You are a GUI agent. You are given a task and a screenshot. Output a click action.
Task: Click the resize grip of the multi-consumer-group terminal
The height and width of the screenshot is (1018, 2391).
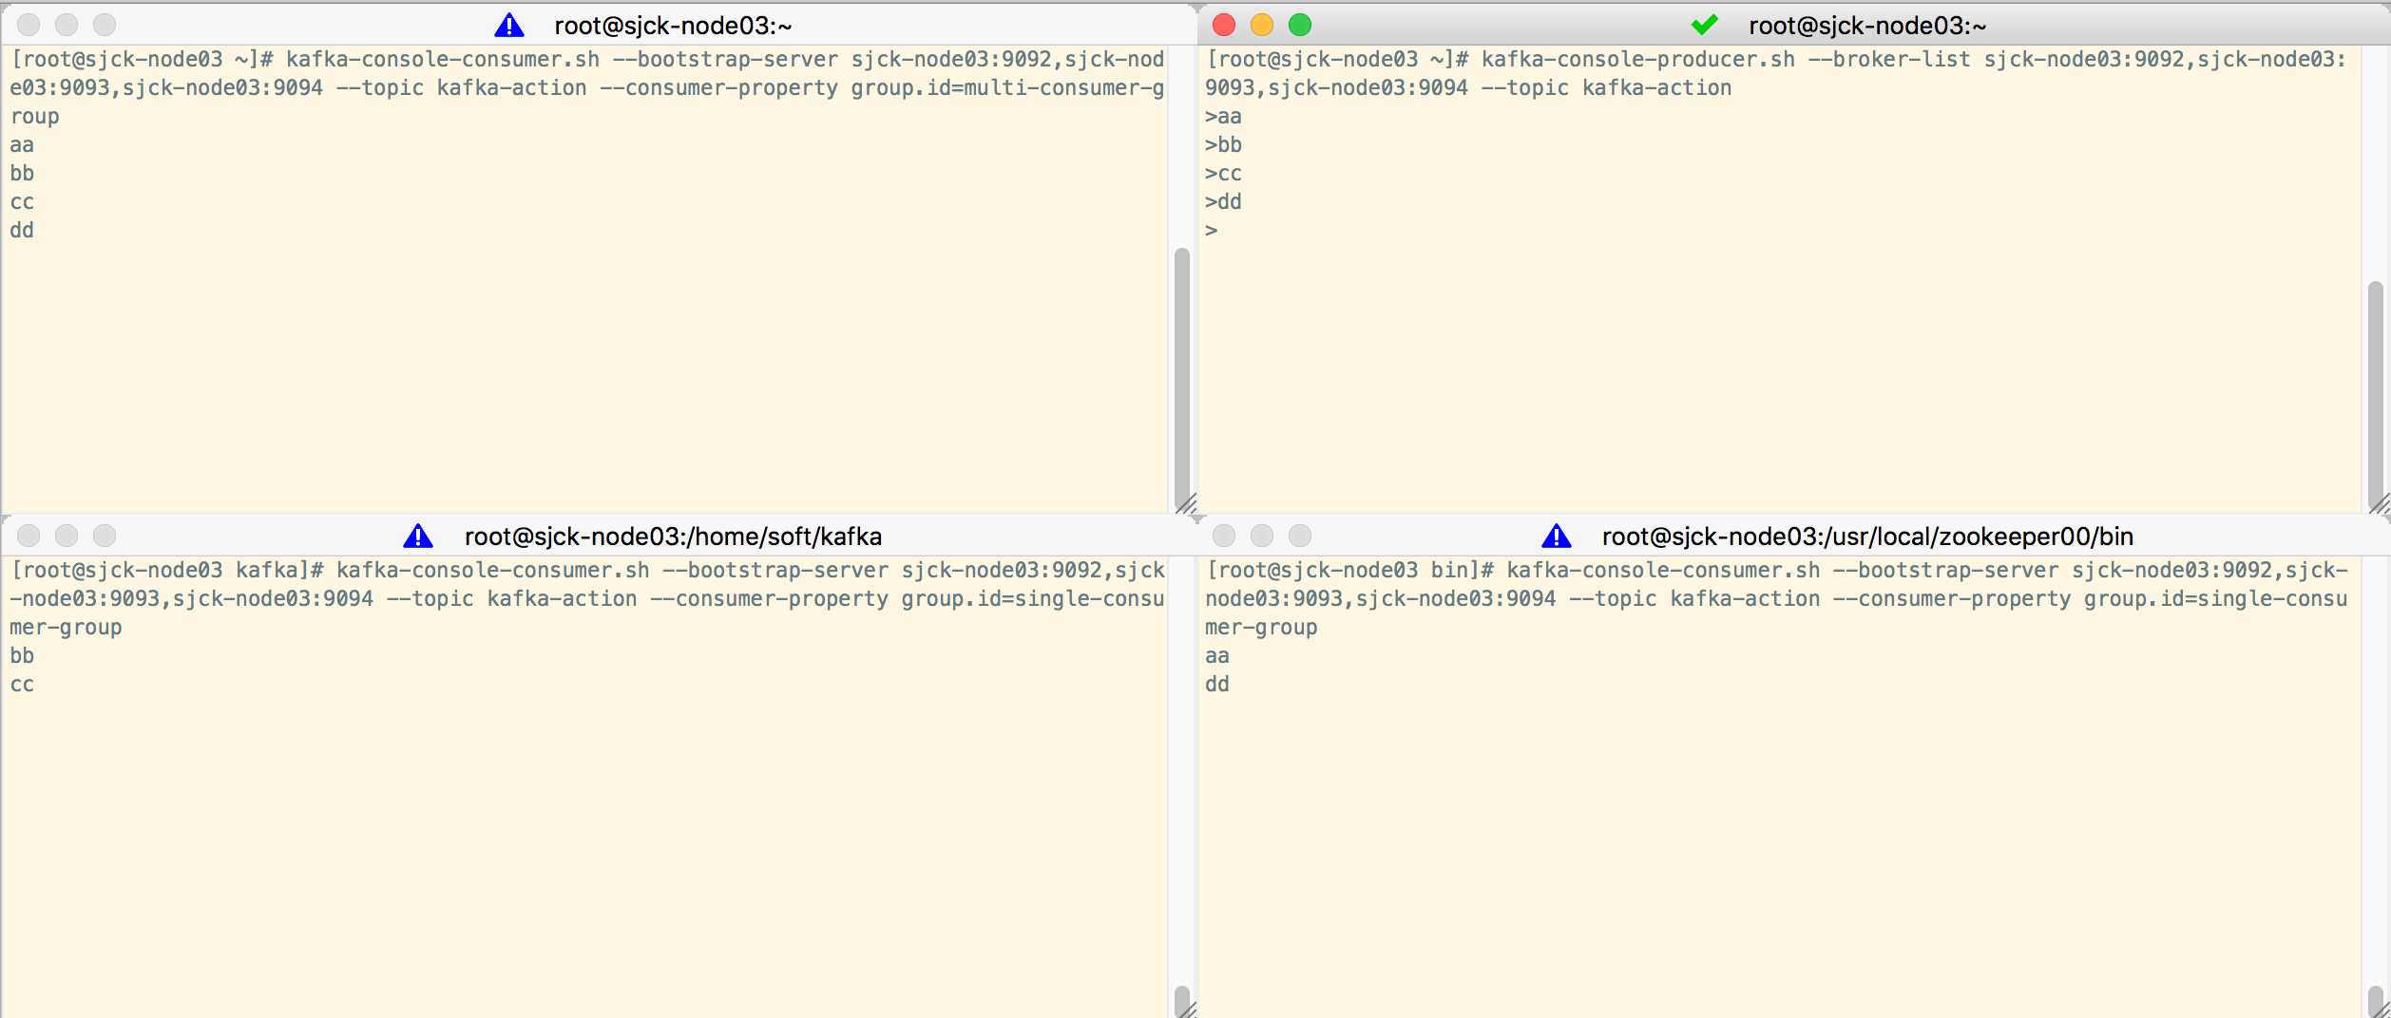coord(1185,503)
